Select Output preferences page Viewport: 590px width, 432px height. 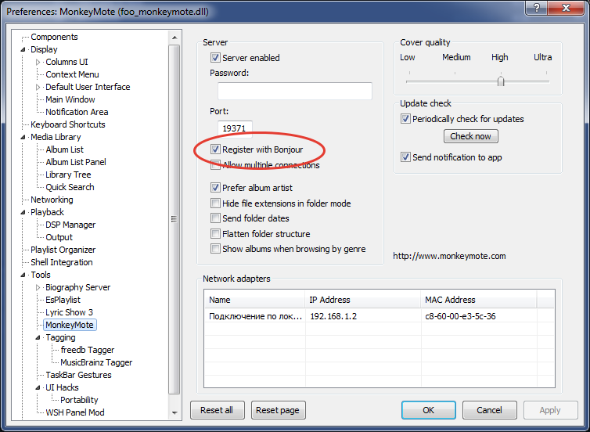pos(59,237)
